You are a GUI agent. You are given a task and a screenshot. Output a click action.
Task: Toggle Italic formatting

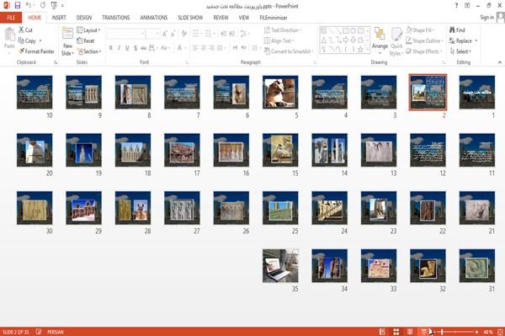tap(119, 48)
